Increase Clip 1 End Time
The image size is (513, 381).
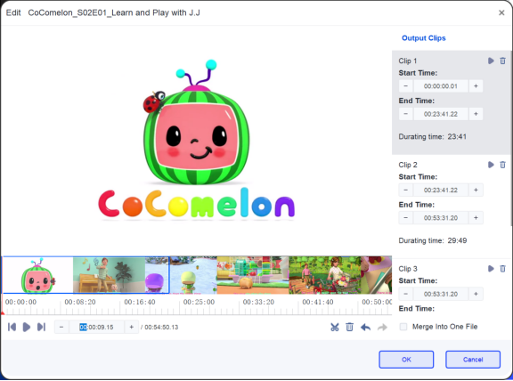click(476, 114)
